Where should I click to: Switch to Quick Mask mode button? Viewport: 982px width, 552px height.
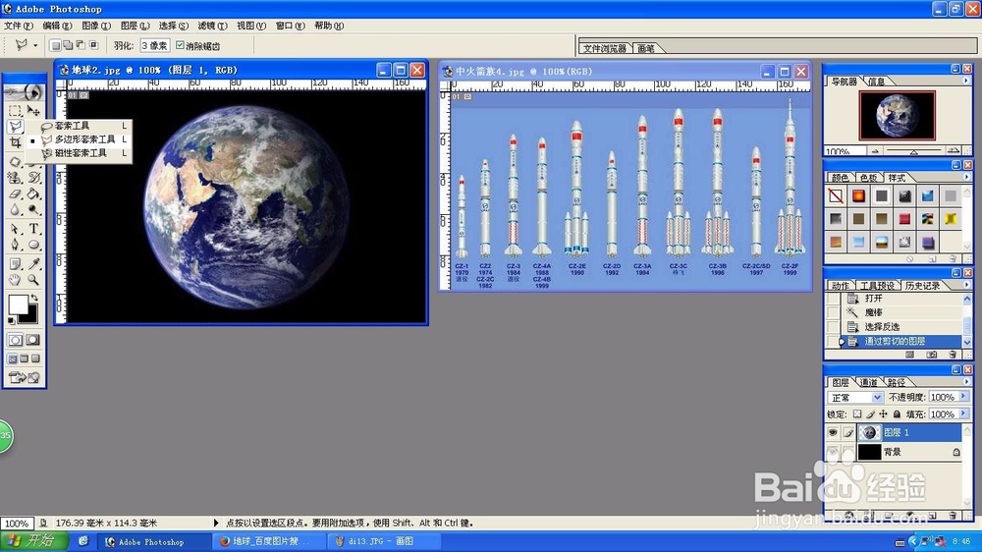click(33, 340)
